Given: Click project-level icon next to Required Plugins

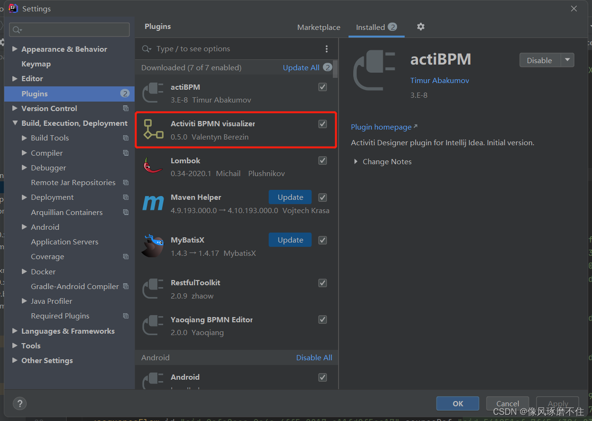Looking at the screenshot, I should pos(126,316).
